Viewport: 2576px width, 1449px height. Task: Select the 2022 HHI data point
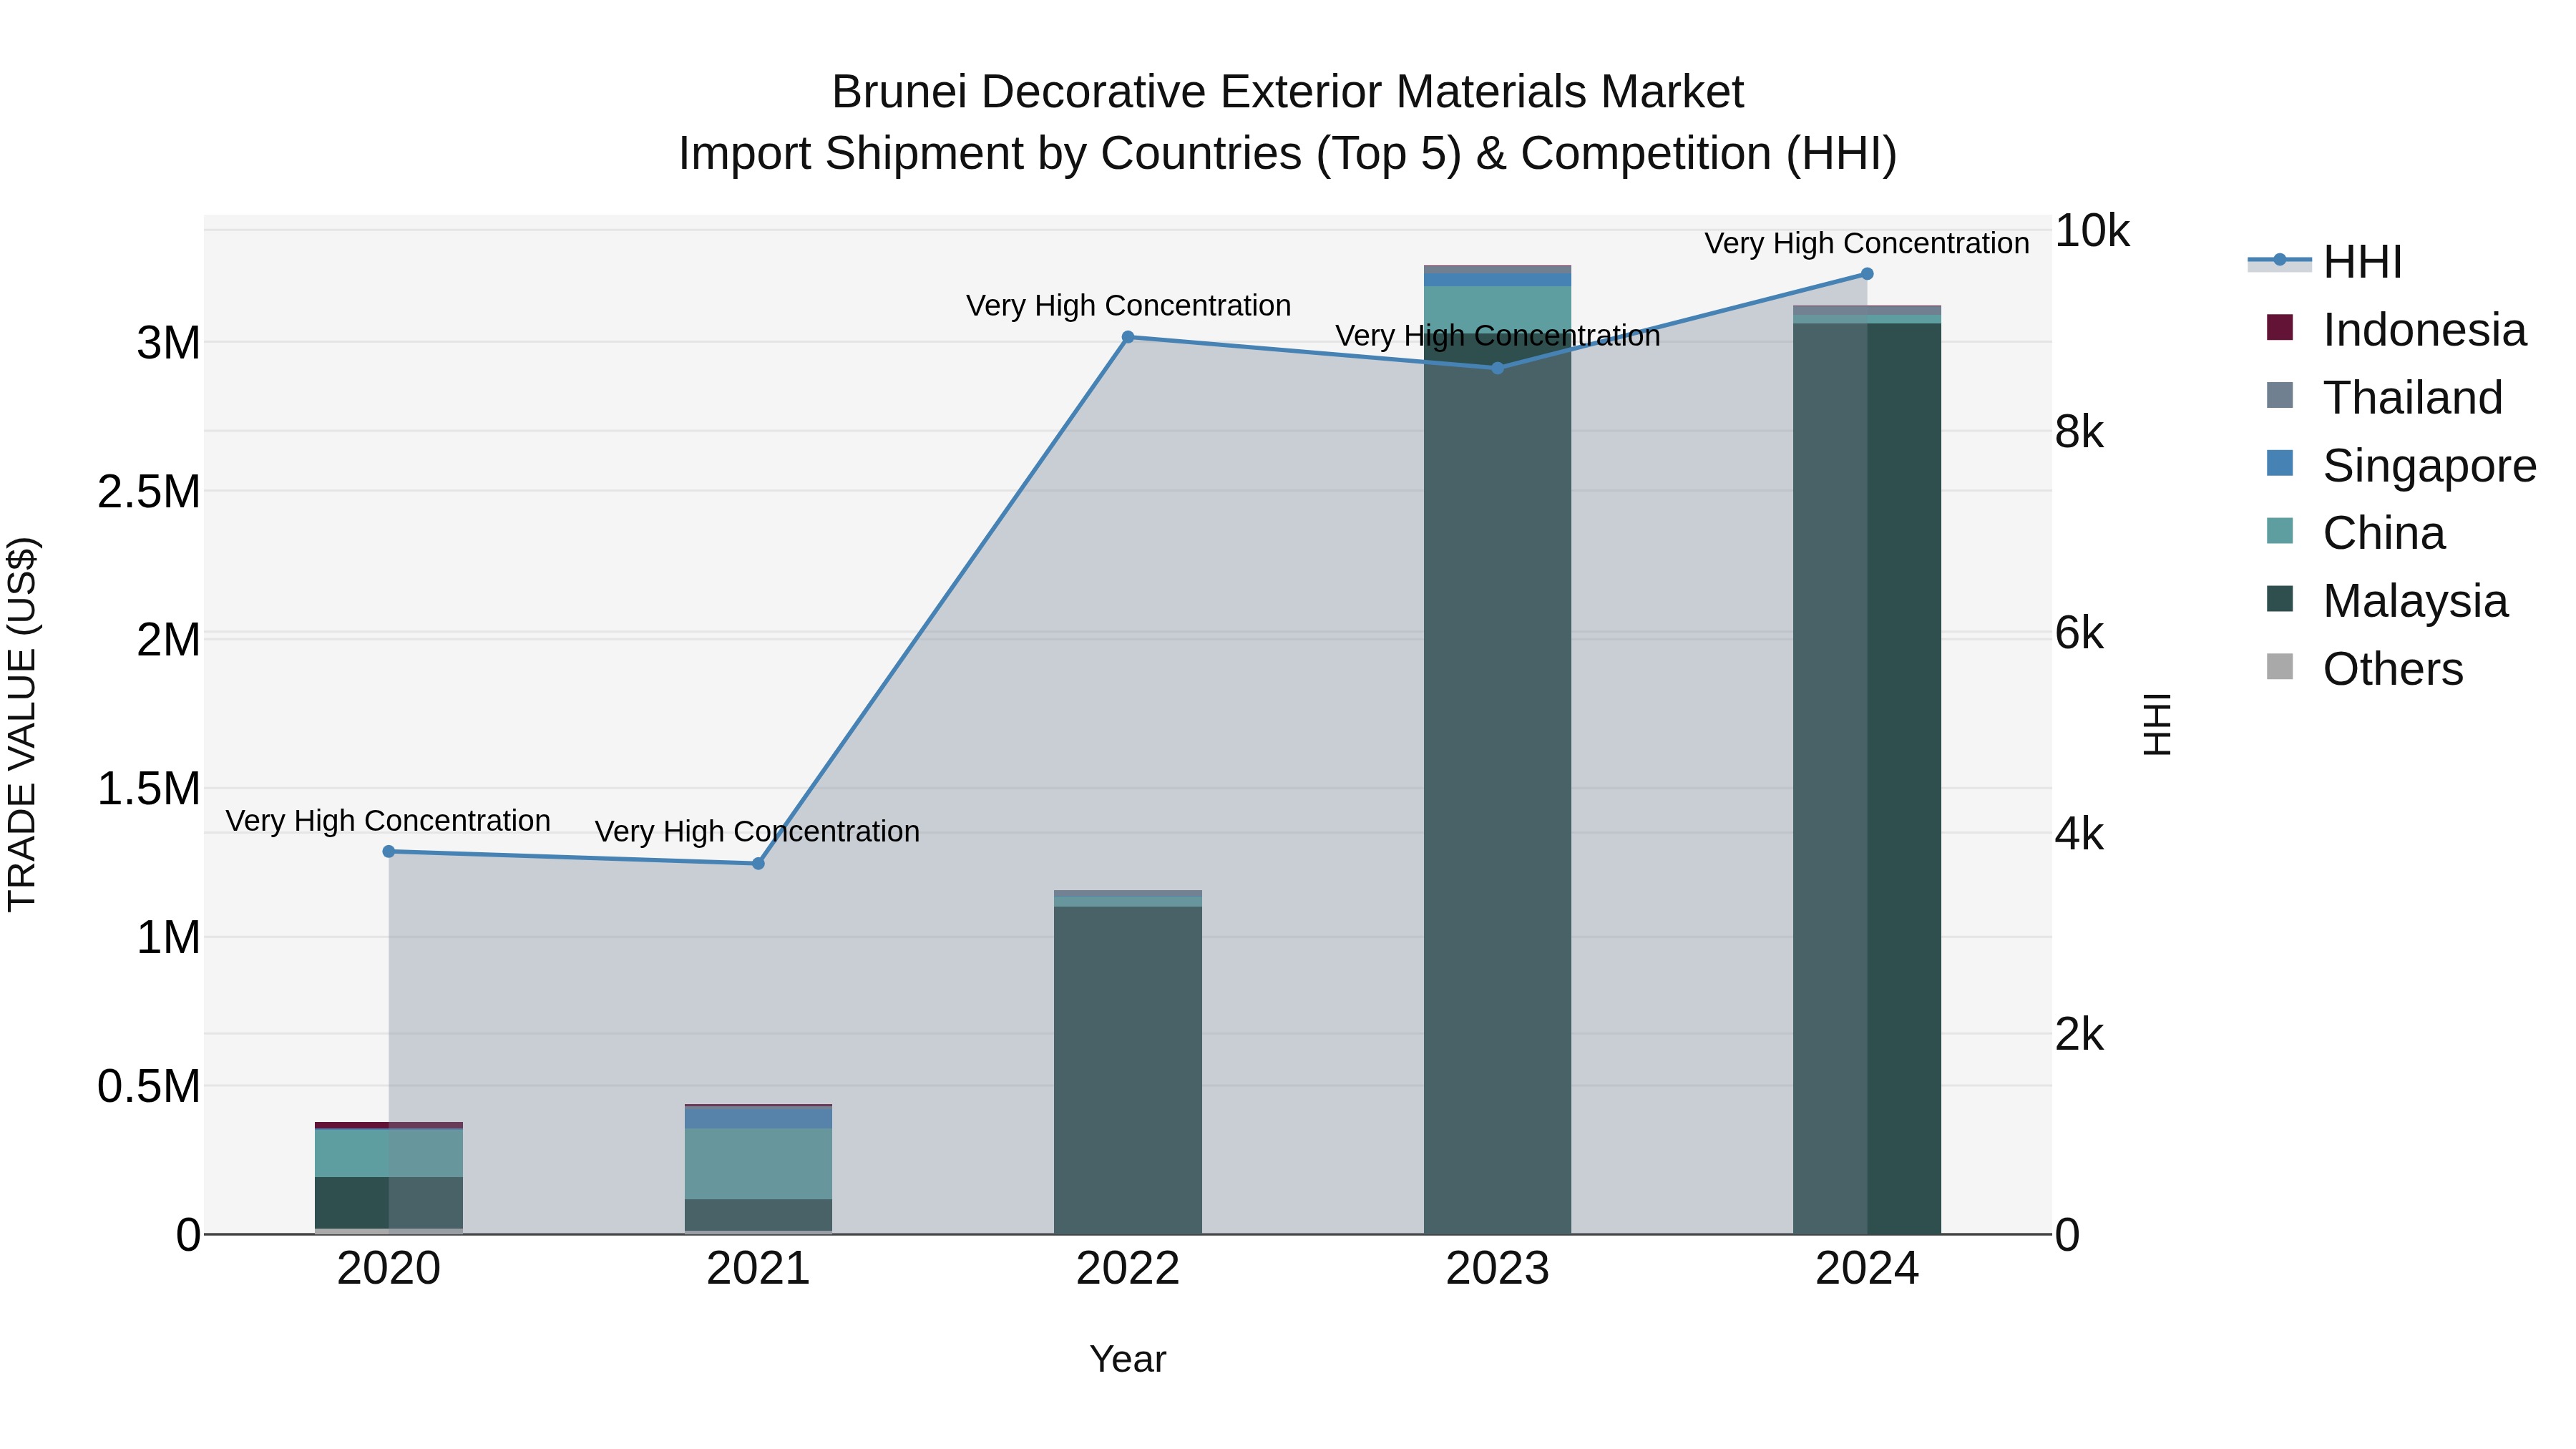[x=1128, y=337]
